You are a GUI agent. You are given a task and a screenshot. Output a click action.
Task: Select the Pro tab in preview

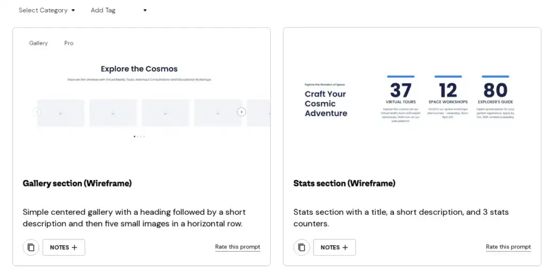[x=69, y=43]
